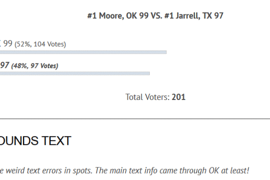270x180 pixels.
Task: Click the right end of the longer result bar
Action: click(x=166, y=52)
